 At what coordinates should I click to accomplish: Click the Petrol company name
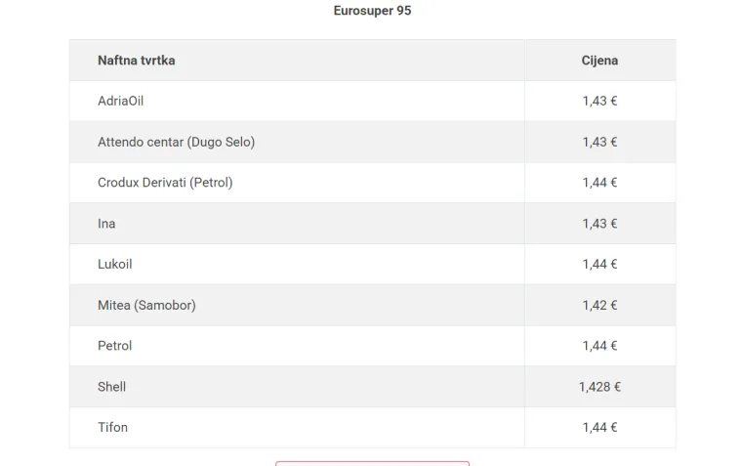(114, 346)
